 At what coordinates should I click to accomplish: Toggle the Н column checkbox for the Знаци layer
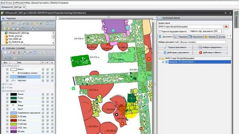47,105
